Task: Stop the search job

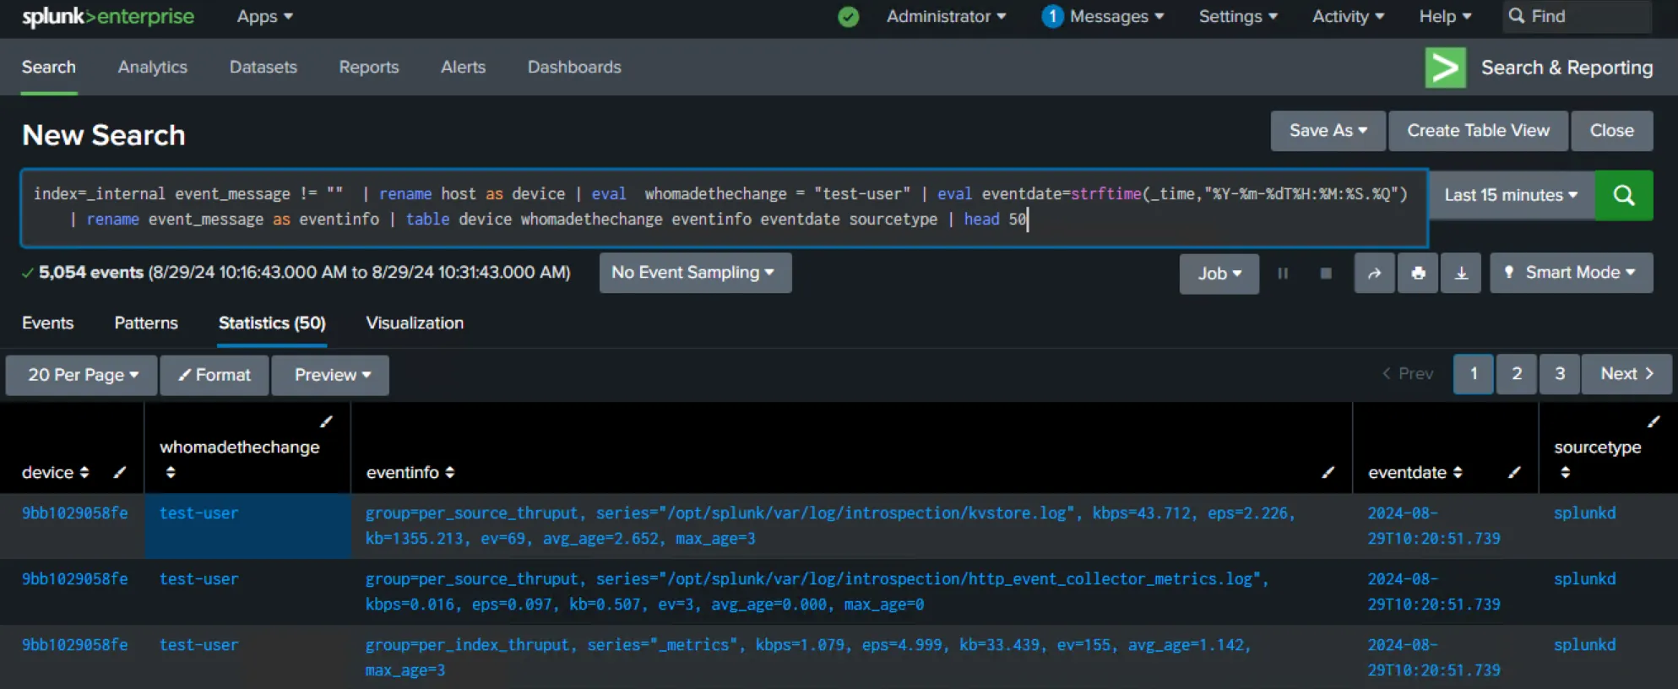Action: coord(1326,274)
